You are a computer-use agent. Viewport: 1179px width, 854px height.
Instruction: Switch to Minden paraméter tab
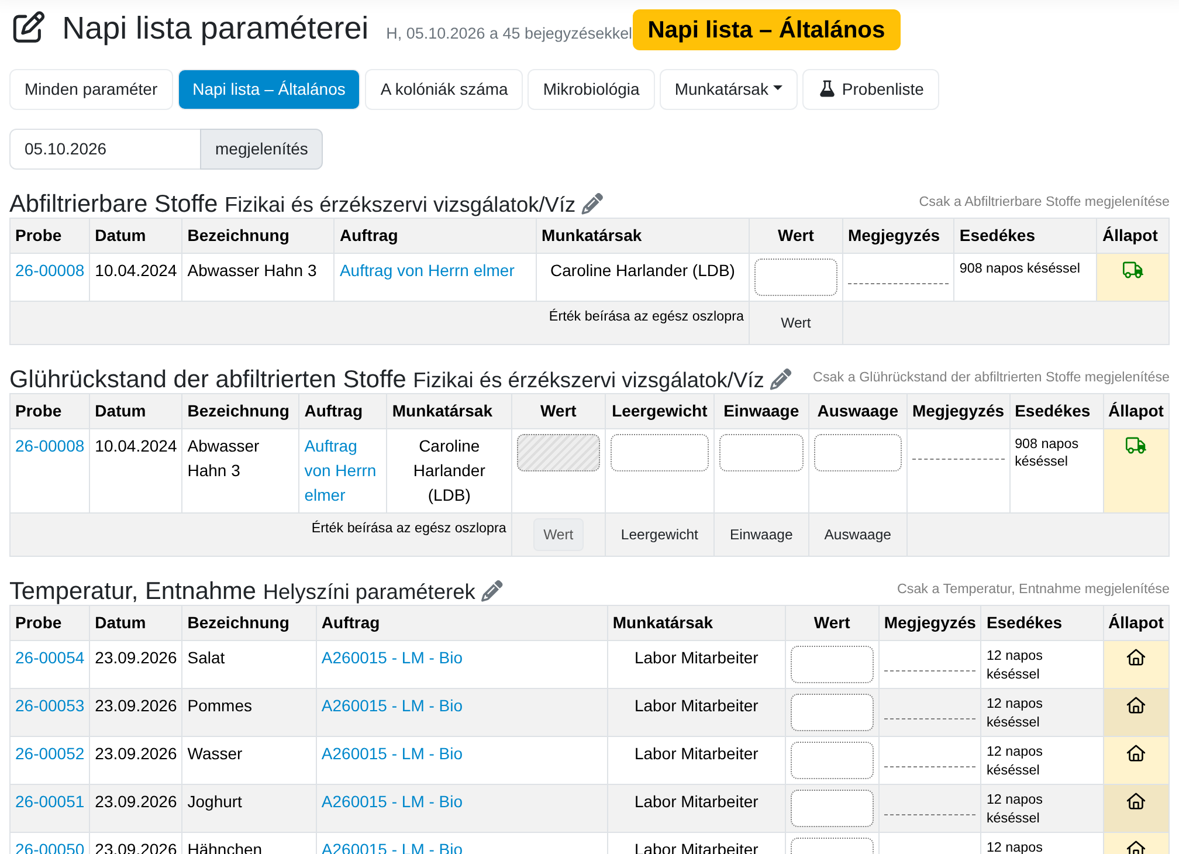[91, 89]
